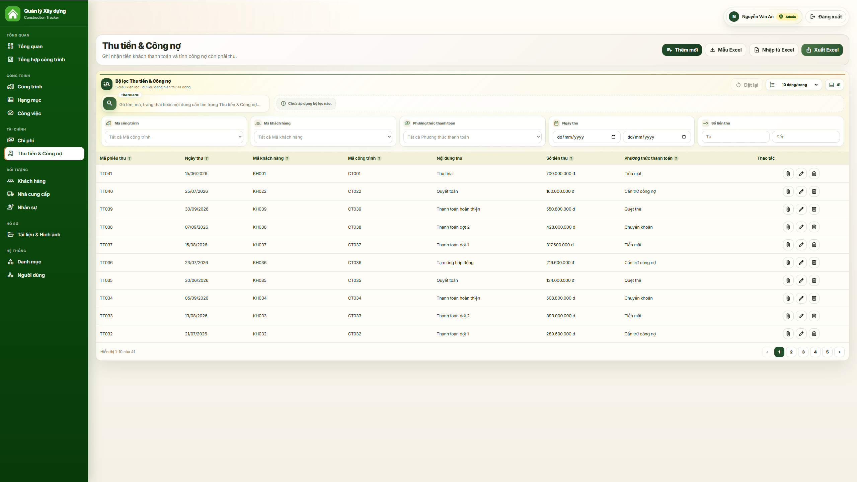Click the edit pencil for TT039

(801, 209)
